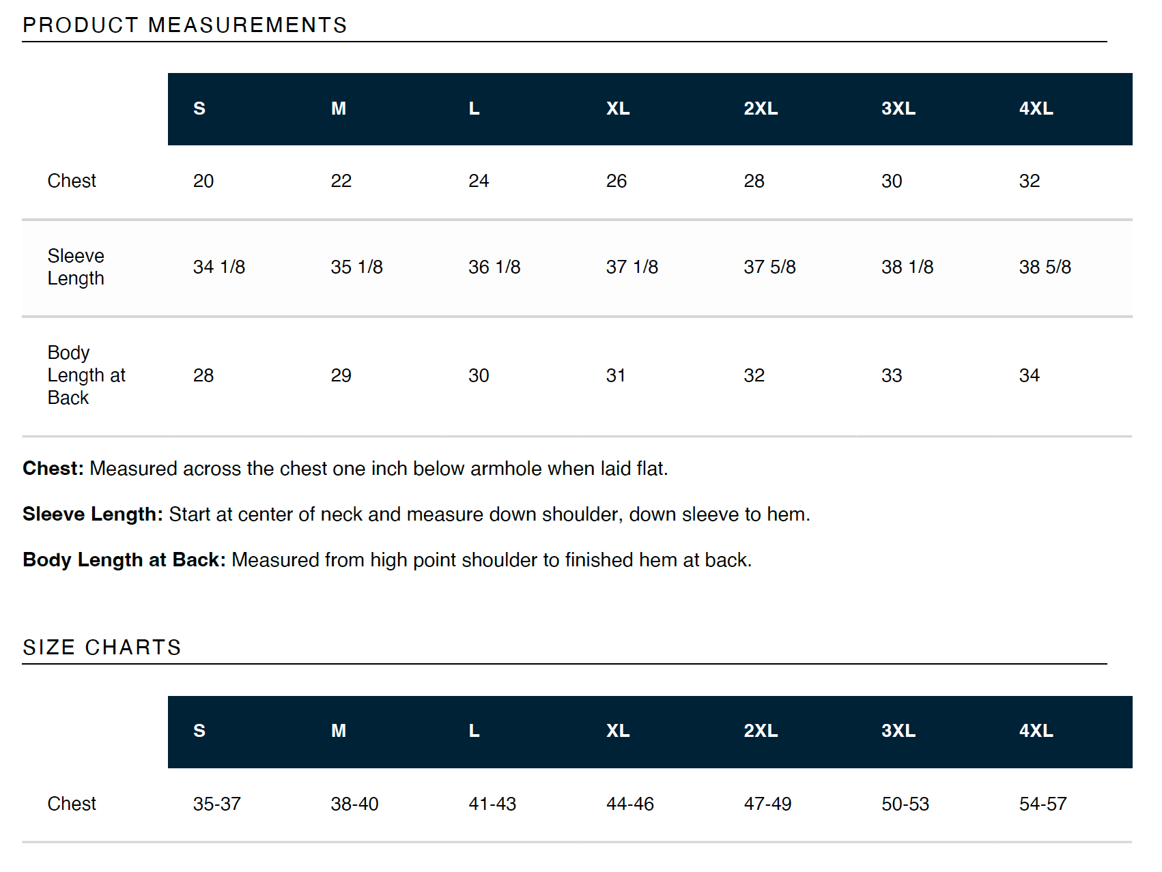Select chest measurement 26 for XL
Image resolution: width=1162 pixels, height=872 pixels.
[x=617, y=181]
